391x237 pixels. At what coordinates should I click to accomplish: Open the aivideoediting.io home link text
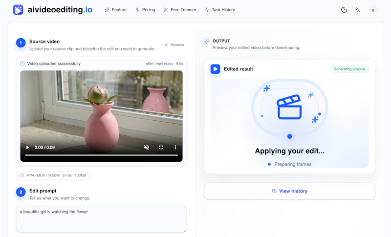pyautogui.click(x=60, y=10)
